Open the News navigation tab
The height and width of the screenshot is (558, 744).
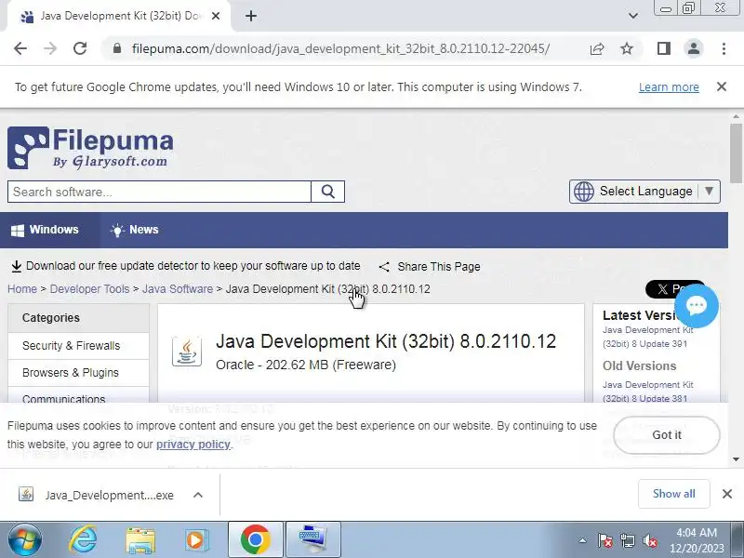[x=135, y=230]
